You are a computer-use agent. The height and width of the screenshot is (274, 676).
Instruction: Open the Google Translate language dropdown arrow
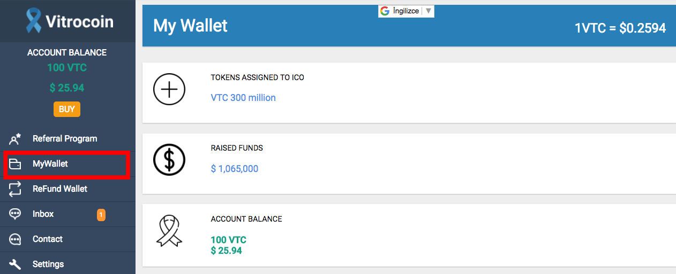tap(428, 11)
